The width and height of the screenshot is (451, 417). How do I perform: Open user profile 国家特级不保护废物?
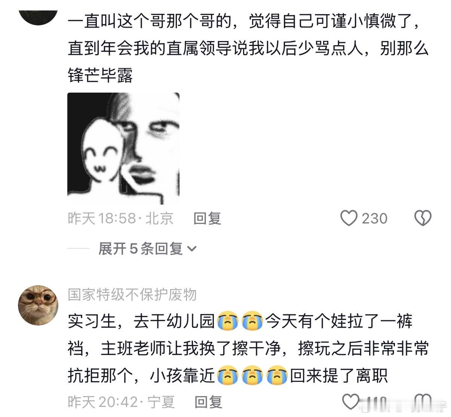[x=132, y=295]
